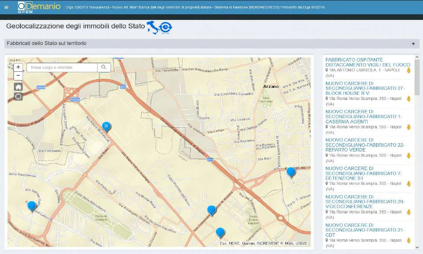
Task: Click the map search magnifier button
Action: (104, 68)
